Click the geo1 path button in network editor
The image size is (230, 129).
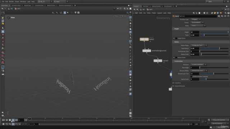pos(149,10)
